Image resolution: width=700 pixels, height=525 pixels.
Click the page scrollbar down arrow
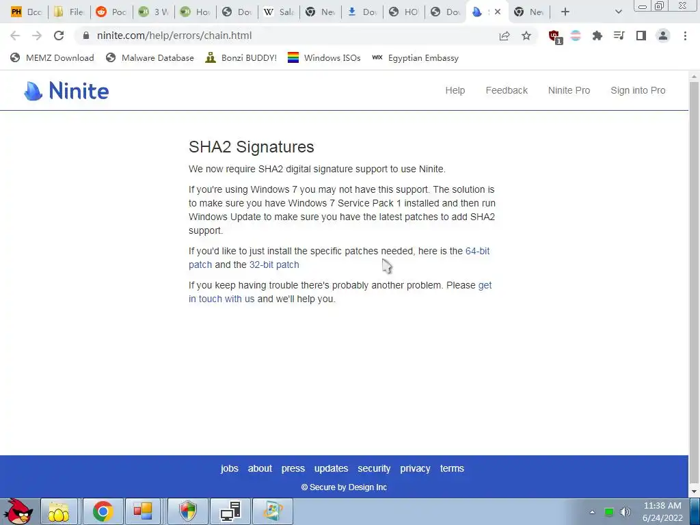(694, 492)
